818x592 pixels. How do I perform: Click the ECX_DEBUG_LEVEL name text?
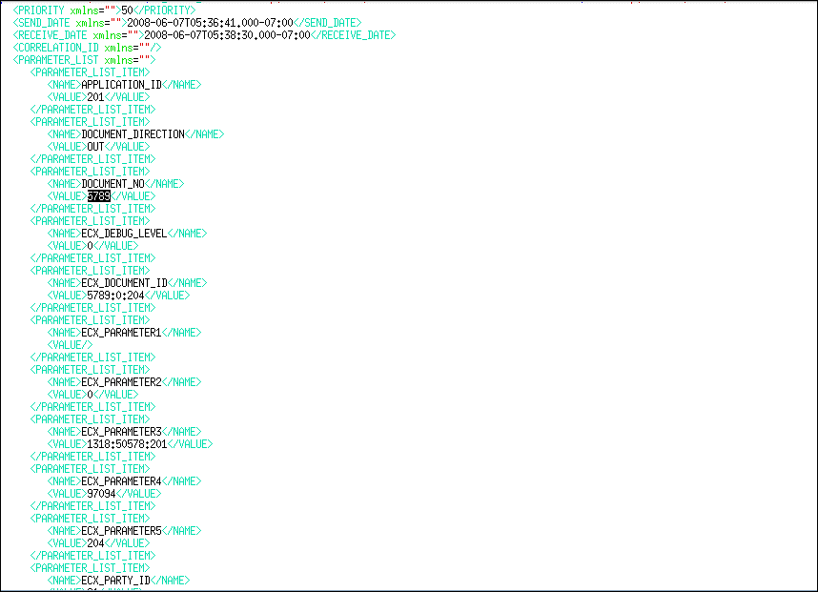click(x=124, y=234)
